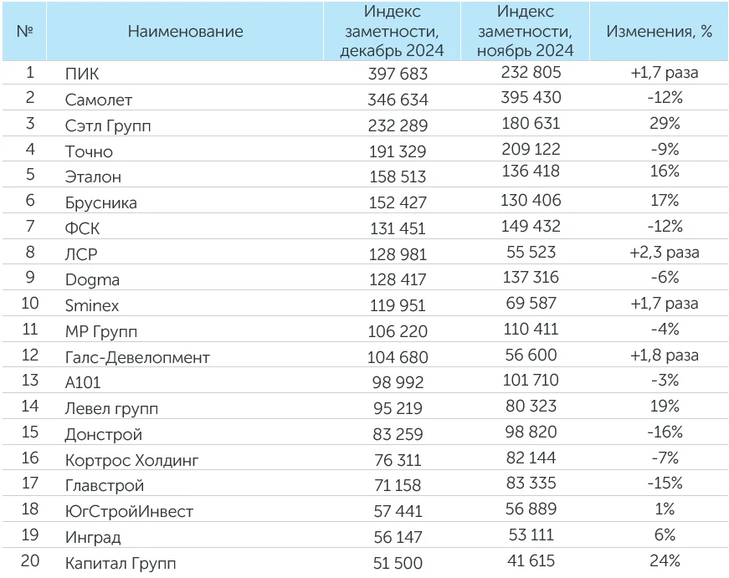Select the Инград company cell
The width and height of the screenshot is (729, 578).
click(x=93, y=537)
